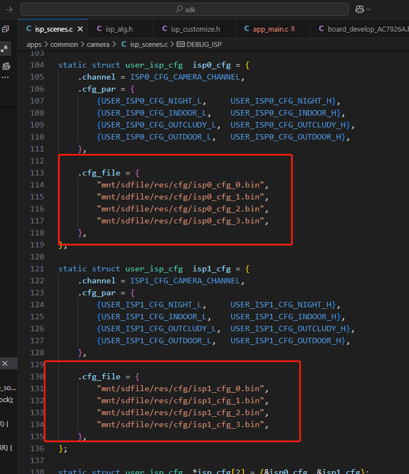This screenshot has height=474, width=409.
Task: Click .cfg_par on line 123
Action: pos(96,293)
